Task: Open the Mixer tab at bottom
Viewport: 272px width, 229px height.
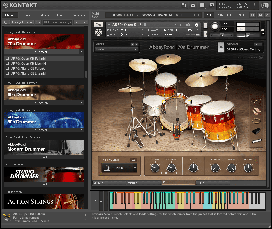Action: tap(213, 183)
